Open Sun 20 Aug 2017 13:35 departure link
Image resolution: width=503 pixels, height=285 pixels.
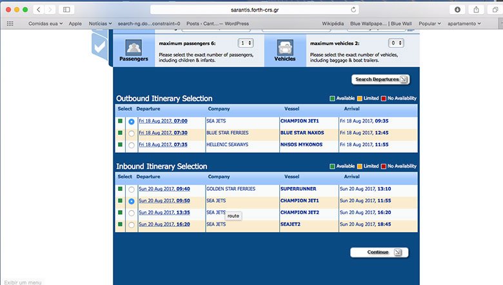pyautogui.click(x=164, y=212)
